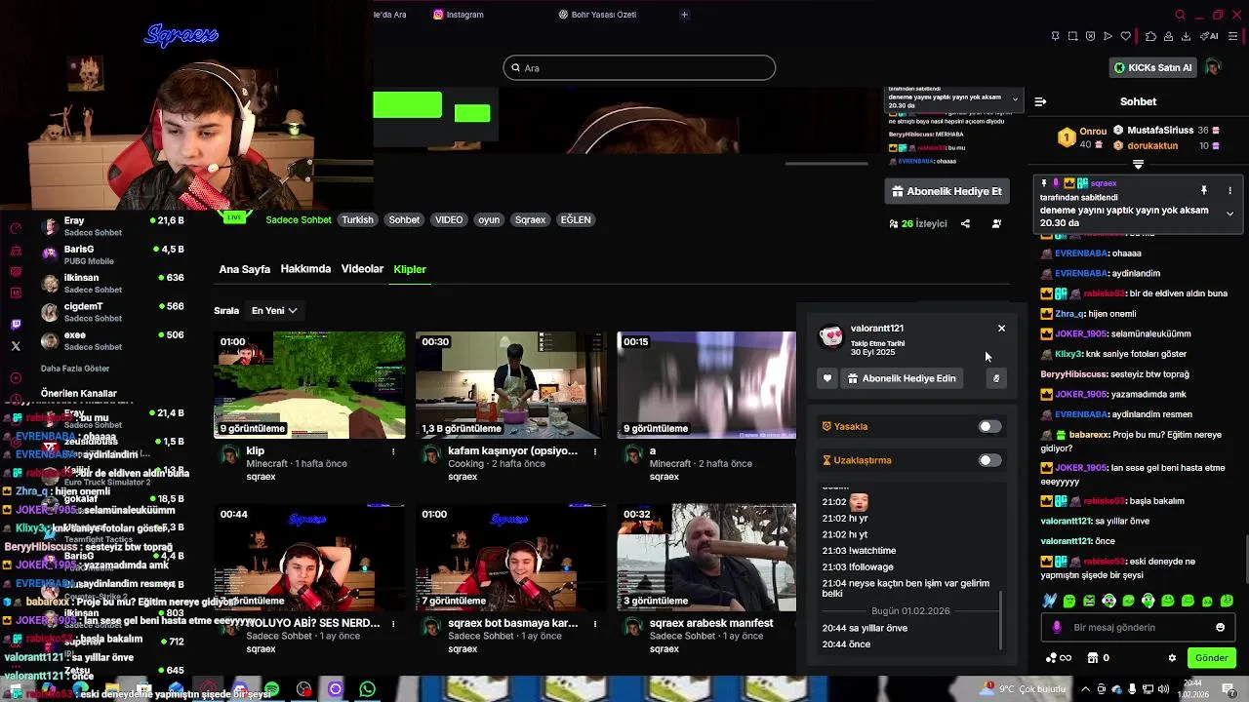
Task: Click the user icon beside the share icon
Action: pos(996,223)
